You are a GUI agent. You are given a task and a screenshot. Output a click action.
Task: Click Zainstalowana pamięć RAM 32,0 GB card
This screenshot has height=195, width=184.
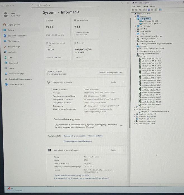click(x=57, y=50)
